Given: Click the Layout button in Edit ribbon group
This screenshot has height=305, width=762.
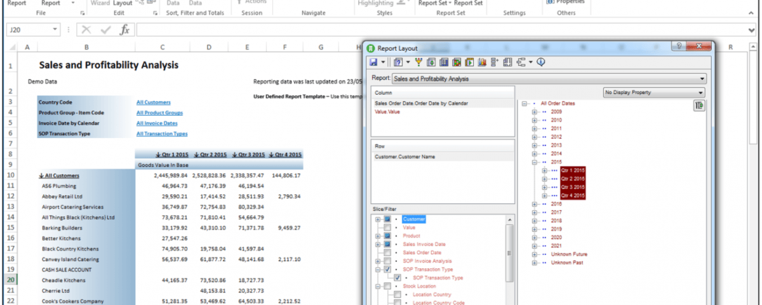Looking at the screenshot, I should coord(123,3).
